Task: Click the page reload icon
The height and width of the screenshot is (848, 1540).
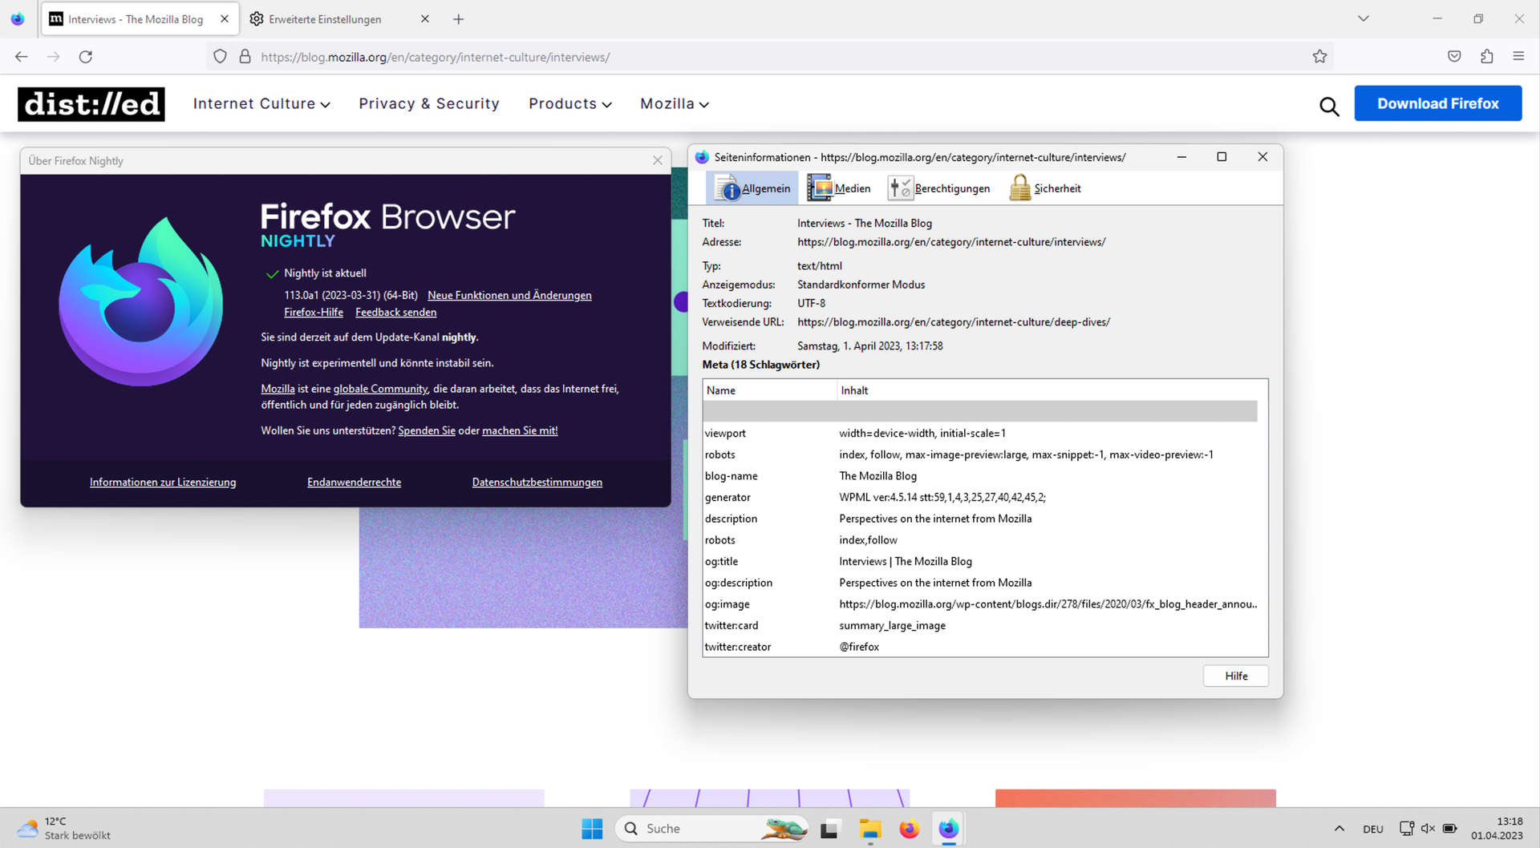Action: click(86, 57)
